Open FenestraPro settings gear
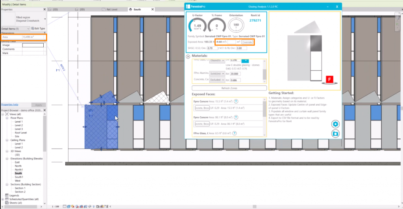403x209 pixels. pyautogui.click(x=335, y=124)
